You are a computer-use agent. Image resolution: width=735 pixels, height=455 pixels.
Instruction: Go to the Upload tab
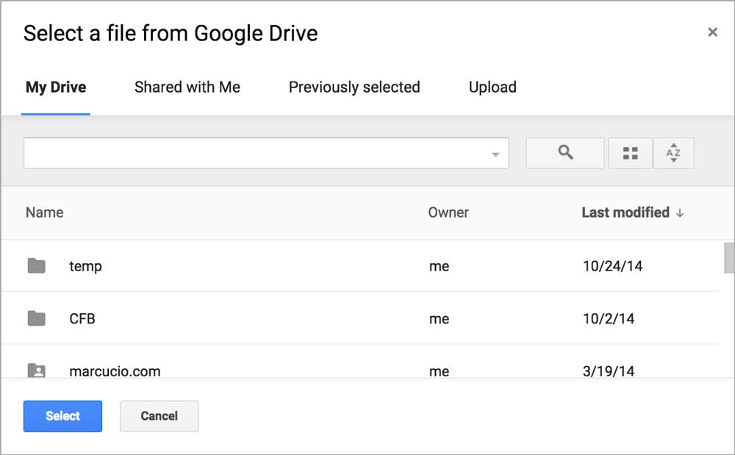click(x=492, y=87)
